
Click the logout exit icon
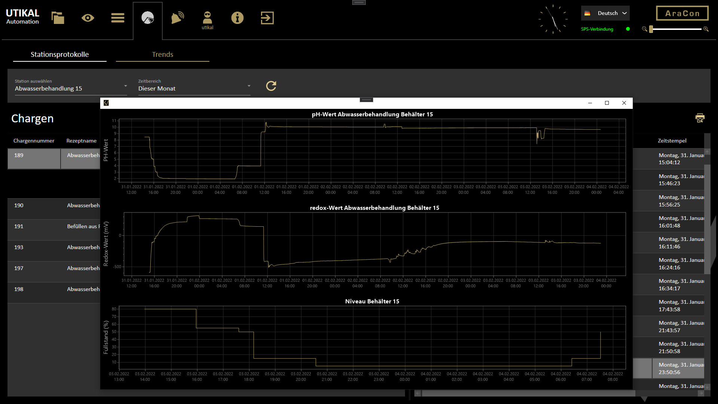tap(267, 18)
